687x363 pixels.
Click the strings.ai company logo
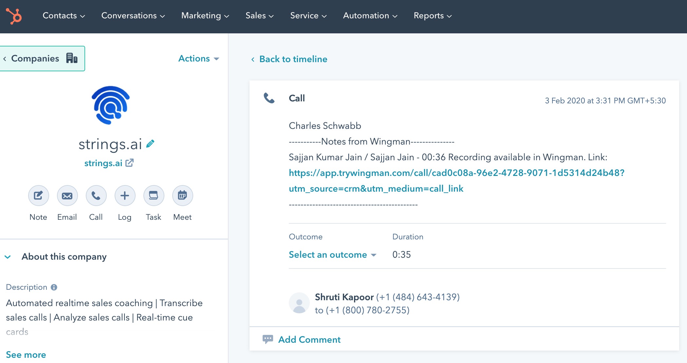pyautogui.click(x=111, y=105)
